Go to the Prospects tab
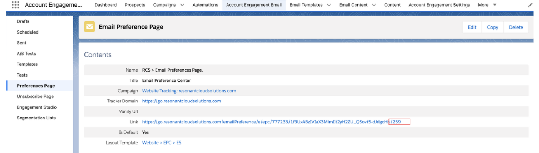The height and width of the screenshot is (153, 539). (x=135, y=5)
